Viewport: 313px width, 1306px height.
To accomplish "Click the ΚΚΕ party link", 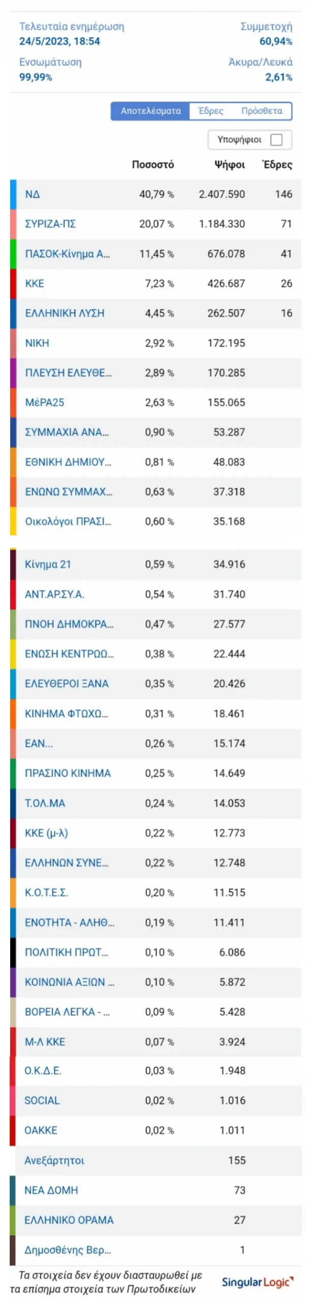I will (35, 284).
